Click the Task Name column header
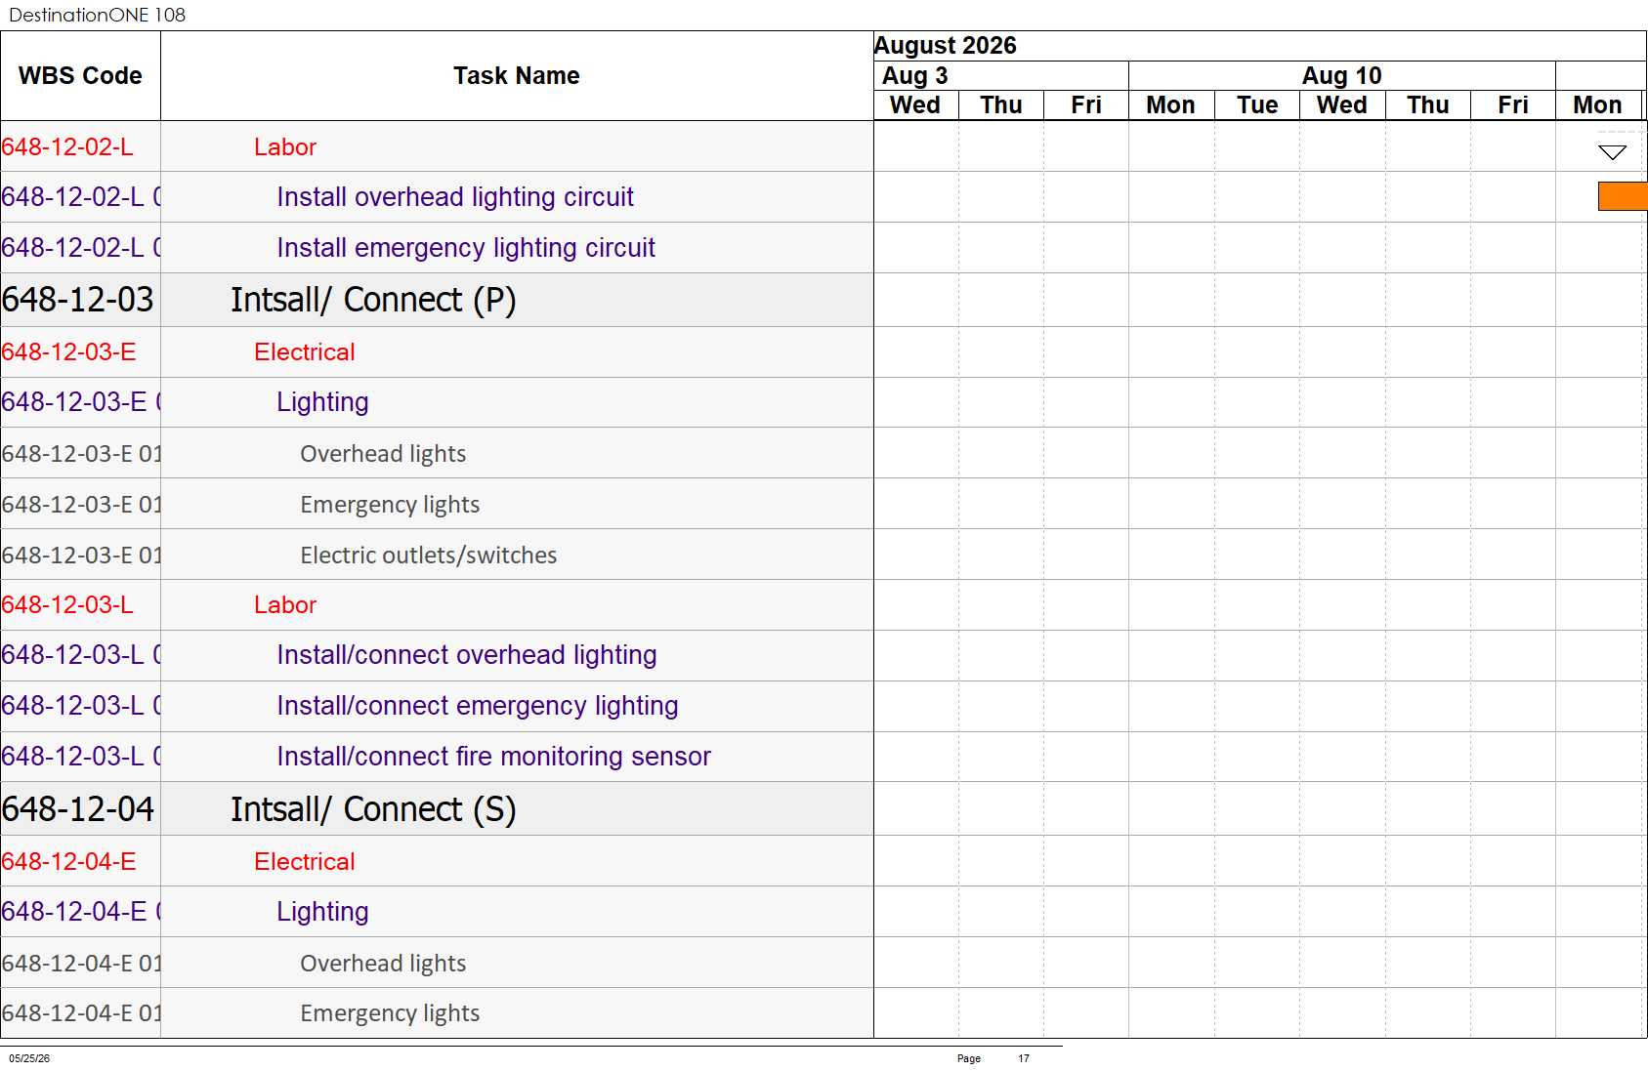Viewport: 1648px width, 1071px height. [x=517, y=76]
